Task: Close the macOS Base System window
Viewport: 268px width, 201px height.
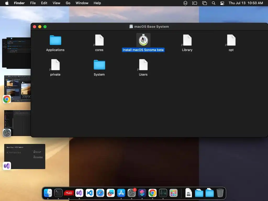Action: pyautogui.click(x=35, y=27)
